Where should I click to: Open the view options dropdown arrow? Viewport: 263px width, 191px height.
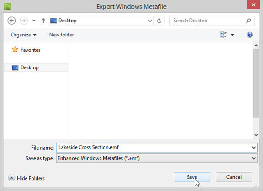[x=232, y=35]
